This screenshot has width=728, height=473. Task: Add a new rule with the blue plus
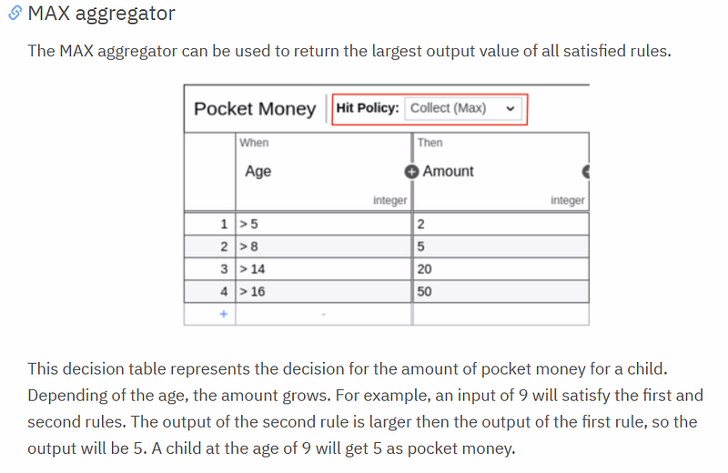224,314
